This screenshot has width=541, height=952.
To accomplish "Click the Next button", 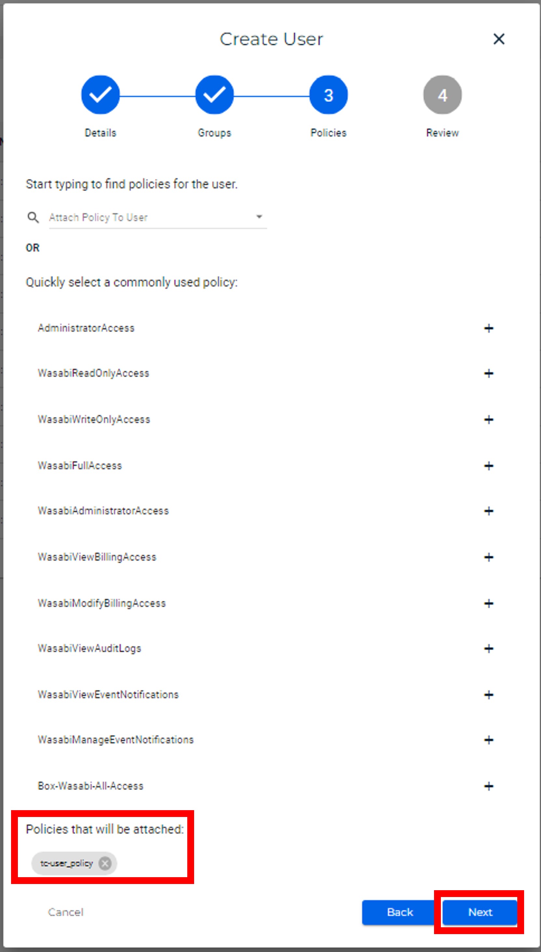I will [x=480, y=912].
